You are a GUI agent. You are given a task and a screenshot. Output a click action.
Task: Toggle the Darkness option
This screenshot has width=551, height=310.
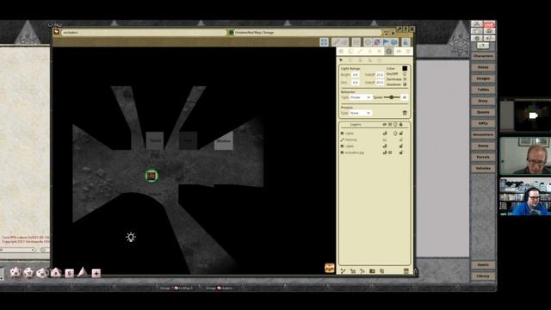click(405, 79)
